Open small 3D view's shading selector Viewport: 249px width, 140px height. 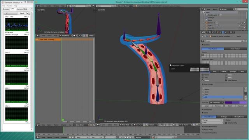[75, 35]
